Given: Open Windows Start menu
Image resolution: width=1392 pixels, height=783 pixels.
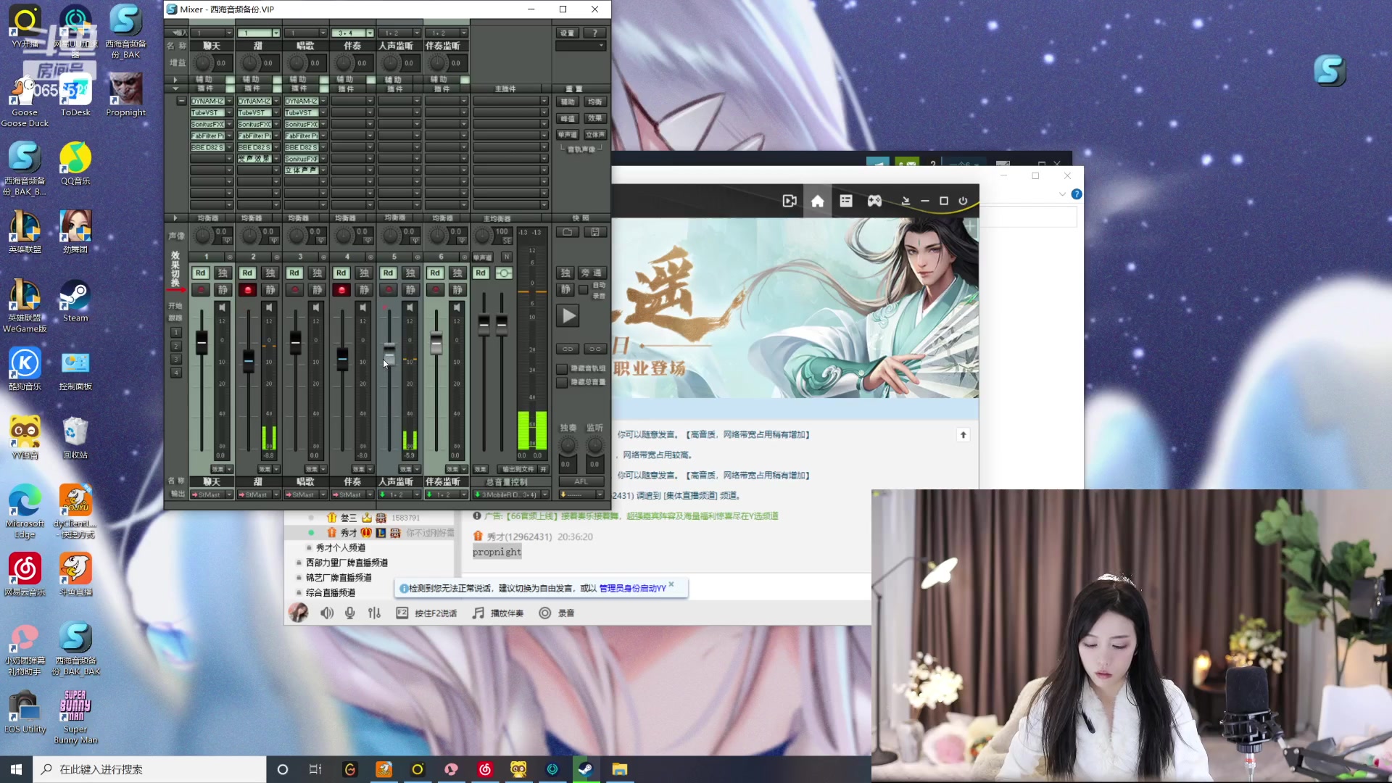Looking at the screenshot, I should click(16, 769).
